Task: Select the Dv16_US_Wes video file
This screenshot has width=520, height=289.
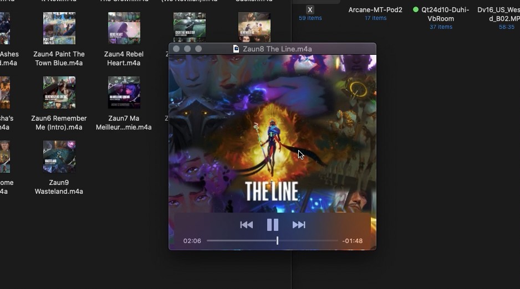Action: [499, 14]
